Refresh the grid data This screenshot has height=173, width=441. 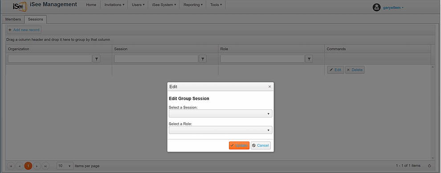[x=429, y=166]
